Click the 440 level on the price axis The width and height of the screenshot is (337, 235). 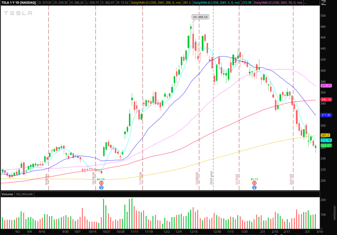[x=323, y=49]
